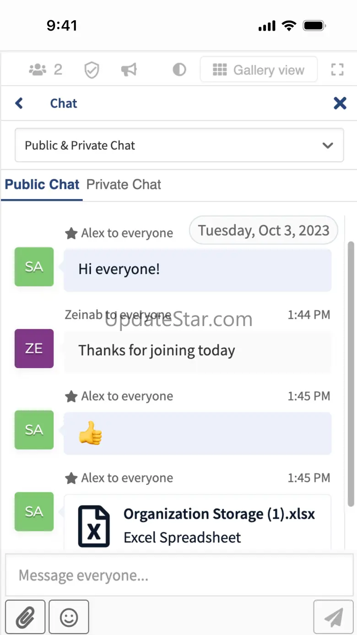Image resolution: width=357 pixels, height=635 pixels.
Task: Close the Chat panel
Action: (340, 103)
